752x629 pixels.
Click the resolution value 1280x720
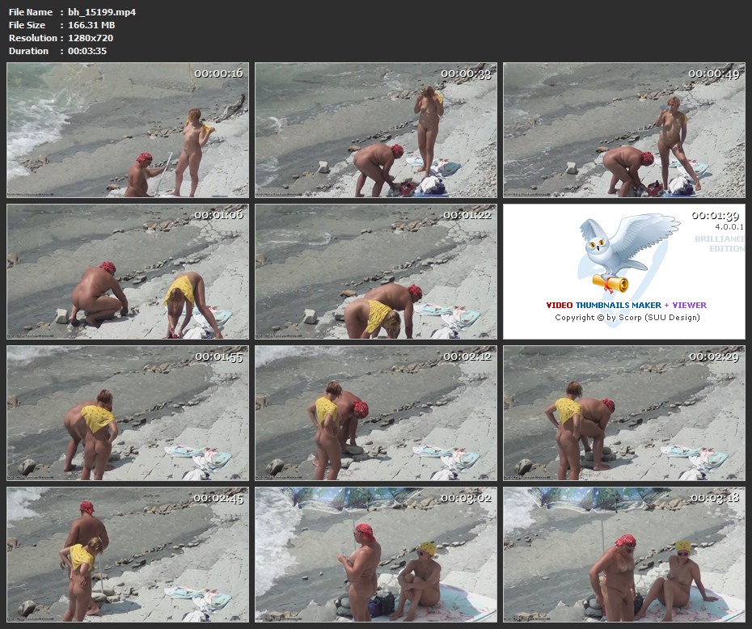[x=91, y=38]
